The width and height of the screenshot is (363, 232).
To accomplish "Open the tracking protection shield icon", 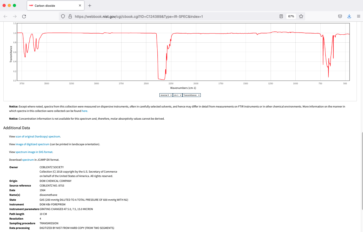I will (x=63, y=16).
